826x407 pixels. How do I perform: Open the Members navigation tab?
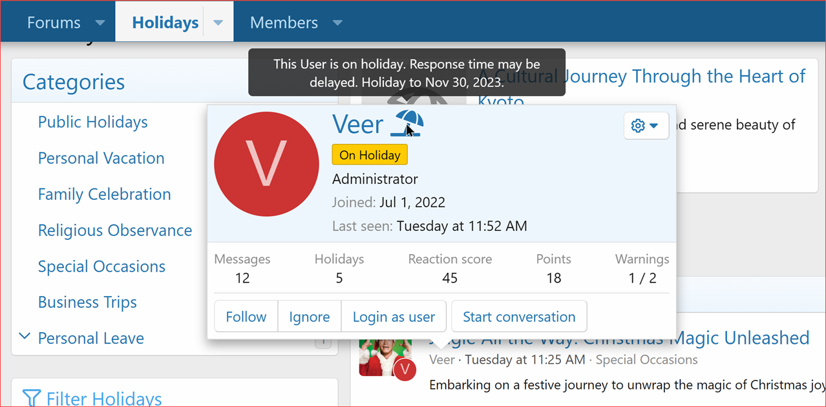(x=284, y=23)
